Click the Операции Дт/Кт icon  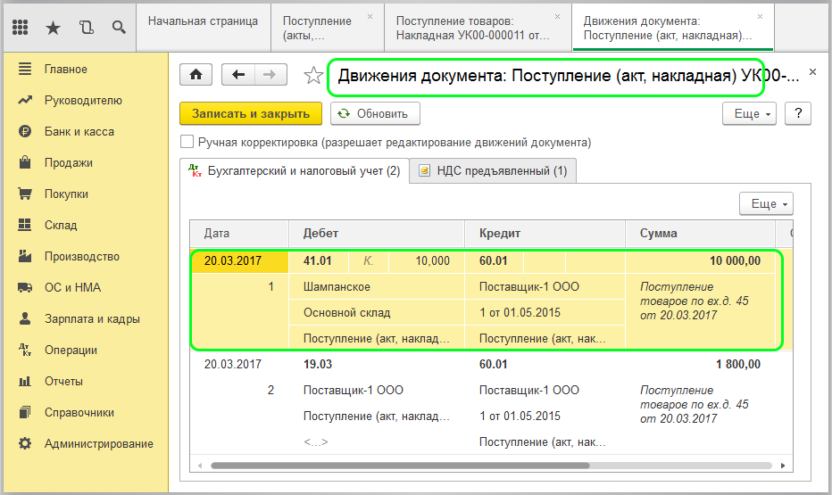tap(25, 350)
